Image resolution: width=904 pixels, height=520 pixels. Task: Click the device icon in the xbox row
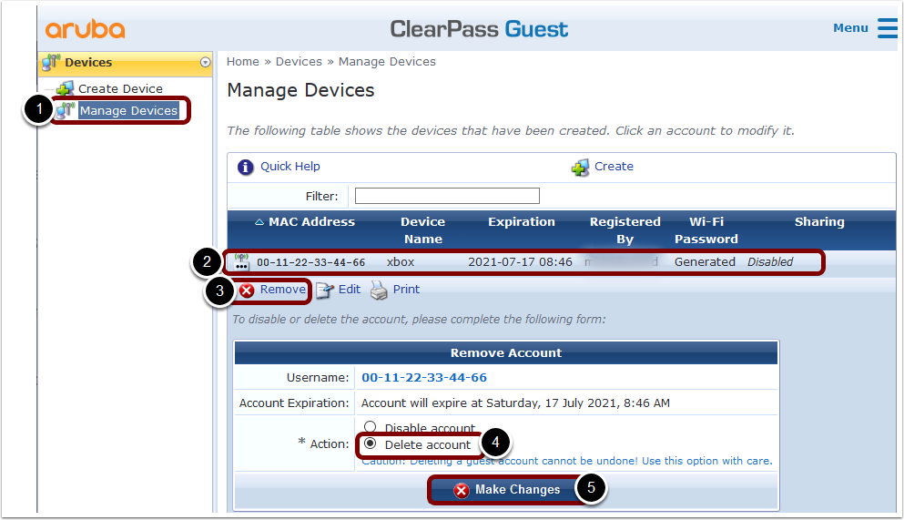[x=241, y=261]
